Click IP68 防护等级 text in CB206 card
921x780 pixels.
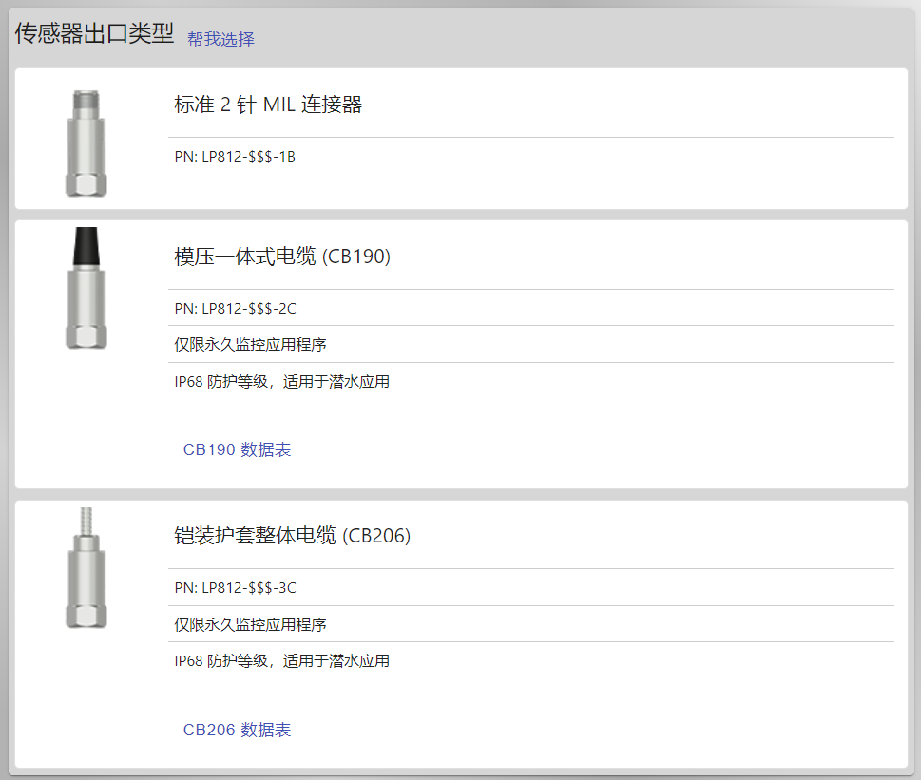(x=221, y=661)
